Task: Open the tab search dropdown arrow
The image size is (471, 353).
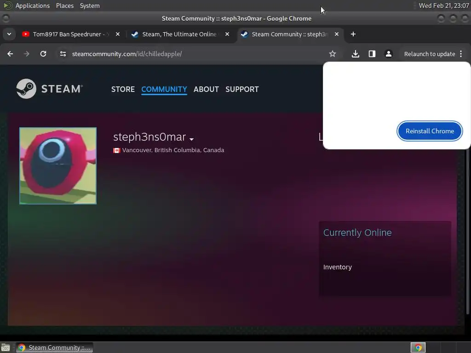Action: [9, 34]
